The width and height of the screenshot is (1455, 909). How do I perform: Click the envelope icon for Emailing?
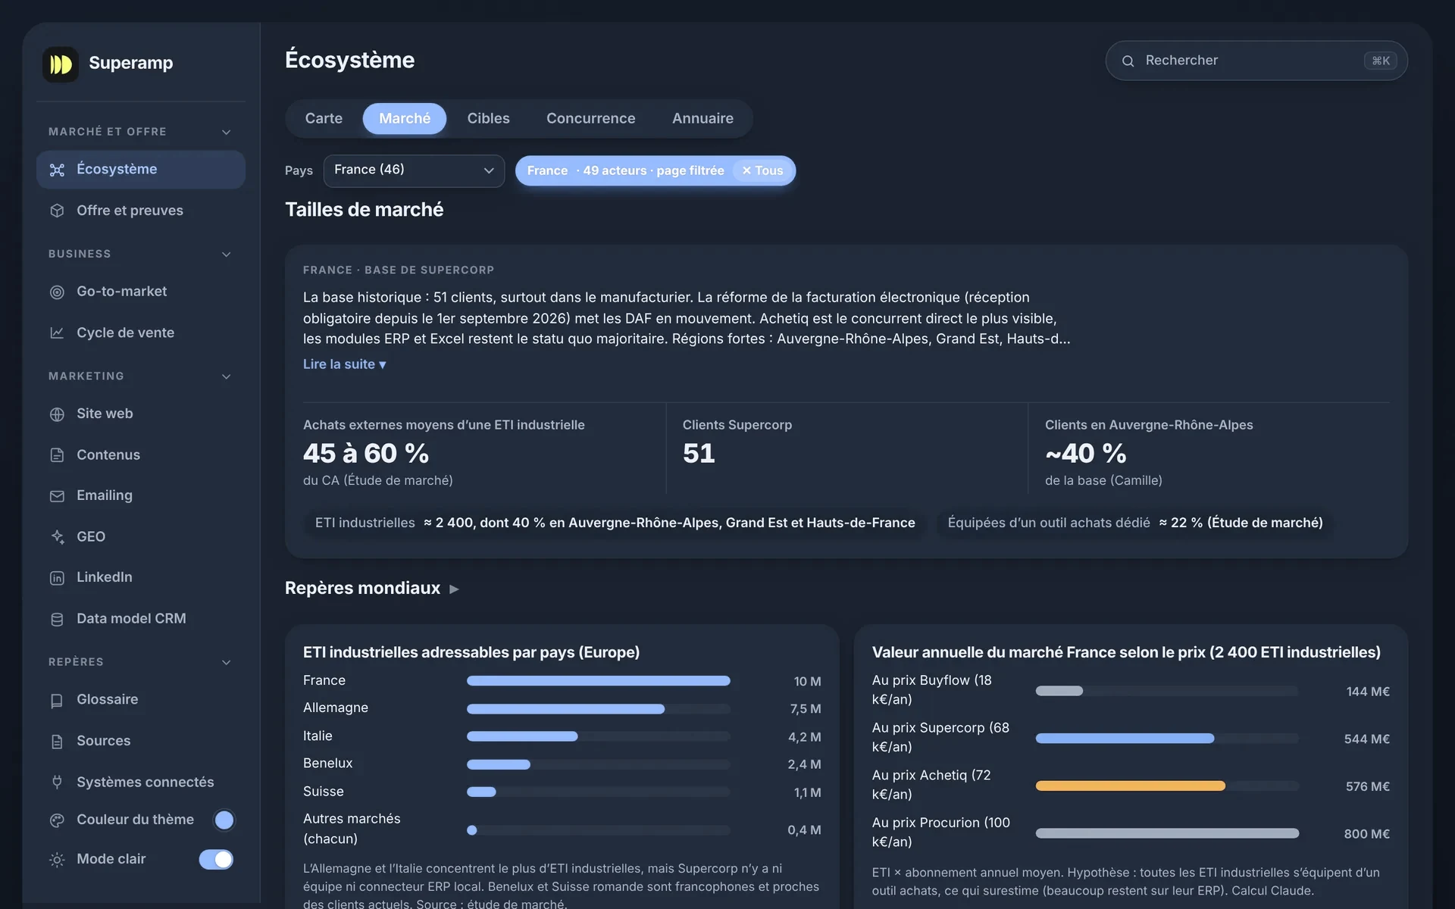[x=57, y=496]
